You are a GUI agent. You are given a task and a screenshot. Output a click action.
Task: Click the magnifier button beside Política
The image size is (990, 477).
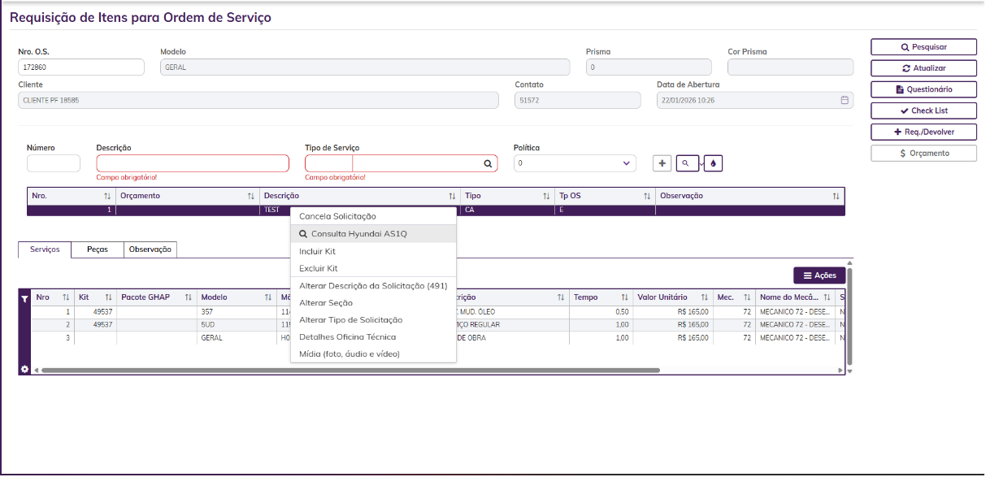[686, 163]
